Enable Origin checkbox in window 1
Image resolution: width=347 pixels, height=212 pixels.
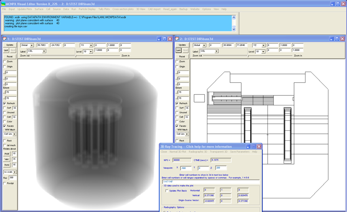point(5,67)
